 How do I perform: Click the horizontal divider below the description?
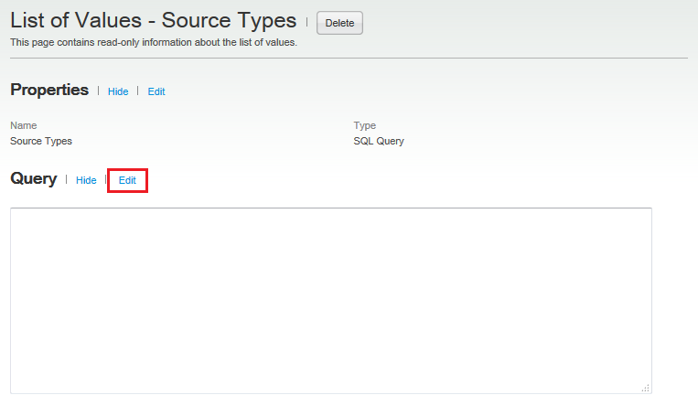point(349,59)
